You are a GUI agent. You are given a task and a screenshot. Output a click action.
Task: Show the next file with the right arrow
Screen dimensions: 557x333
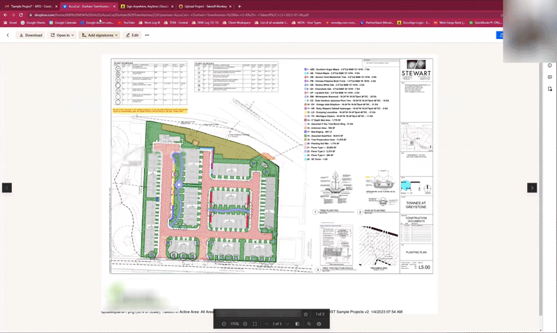tap(532, 187)
